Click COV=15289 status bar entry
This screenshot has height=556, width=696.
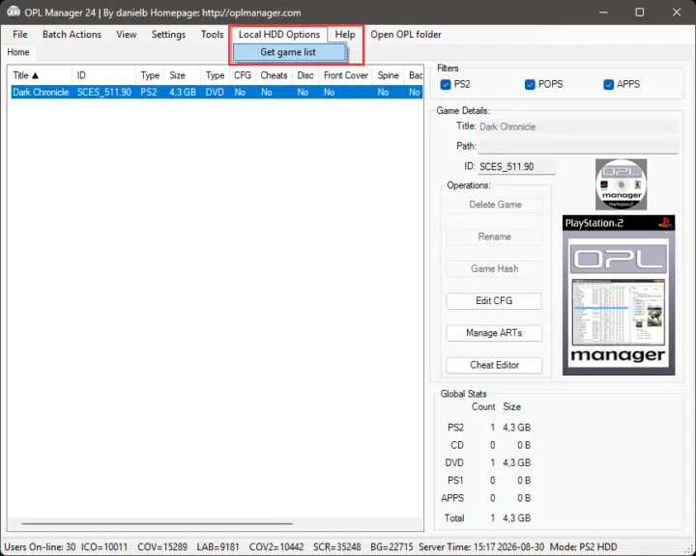pyautogui.click(x=162, y=547)
